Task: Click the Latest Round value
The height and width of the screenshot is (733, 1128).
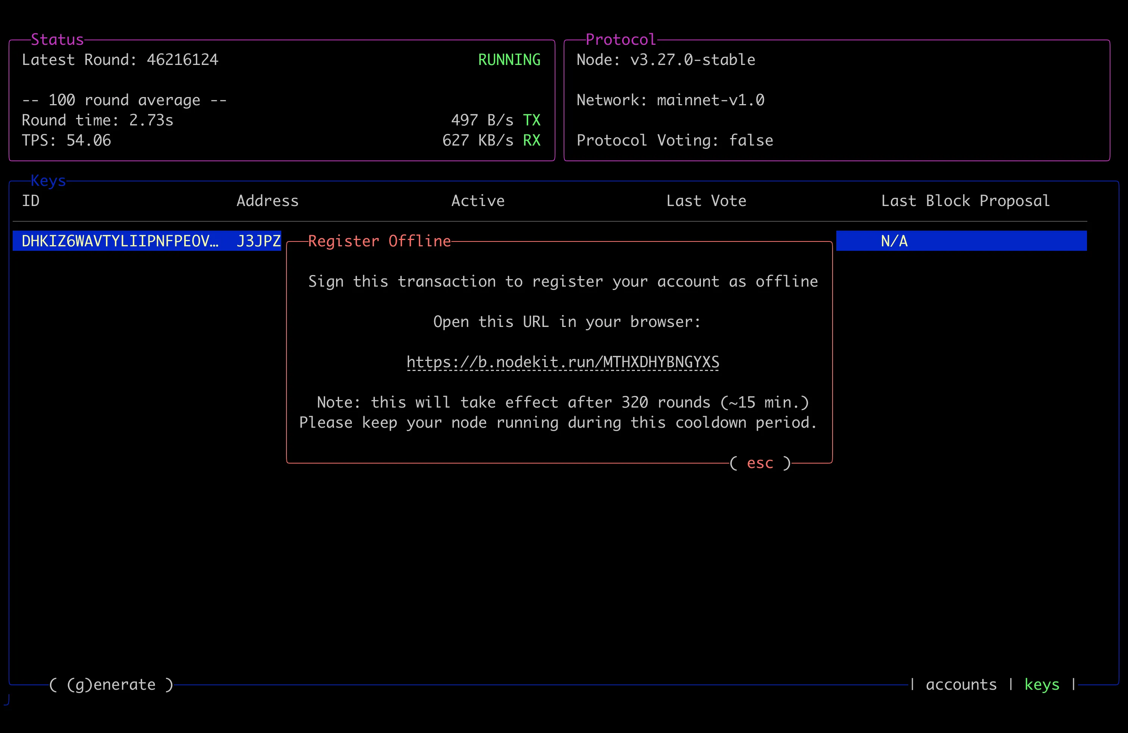Action: (182, 60)
